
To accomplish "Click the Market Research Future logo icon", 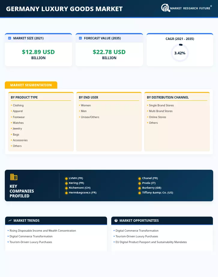I will [x=166, y=8].
